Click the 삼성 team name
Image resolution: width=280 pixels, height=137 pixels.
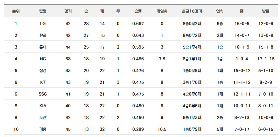point(43,70)
